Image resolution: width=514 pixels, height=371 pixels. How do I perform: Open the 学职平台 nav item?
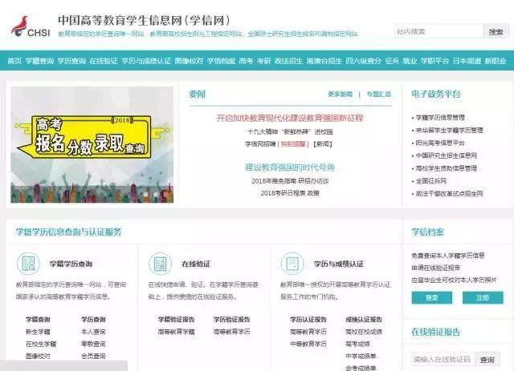pos(434,61)
